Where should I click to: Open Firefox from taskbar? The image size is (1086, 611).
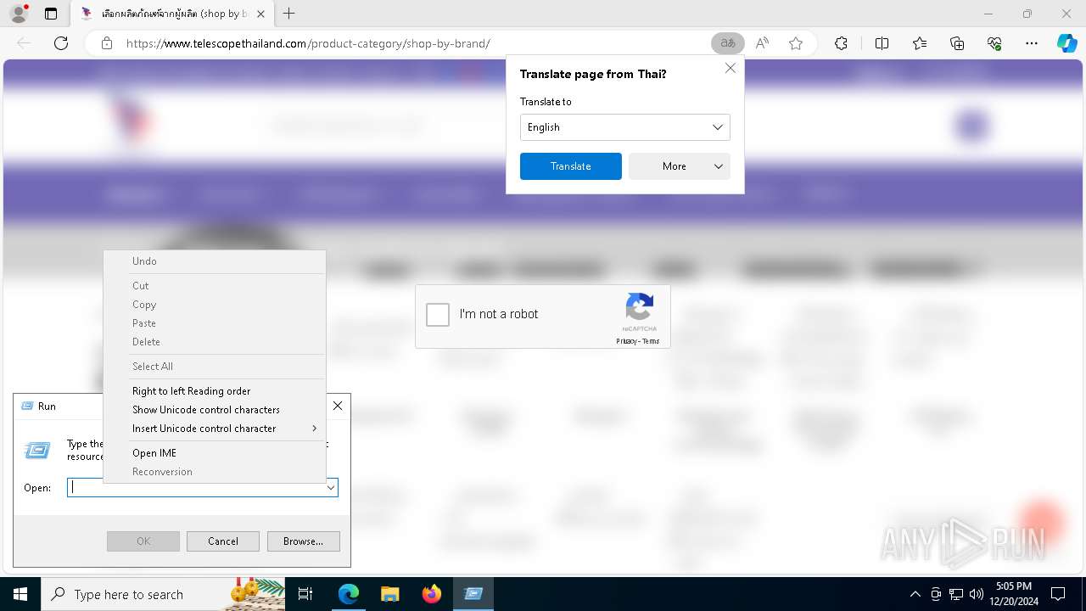point(432,594)
